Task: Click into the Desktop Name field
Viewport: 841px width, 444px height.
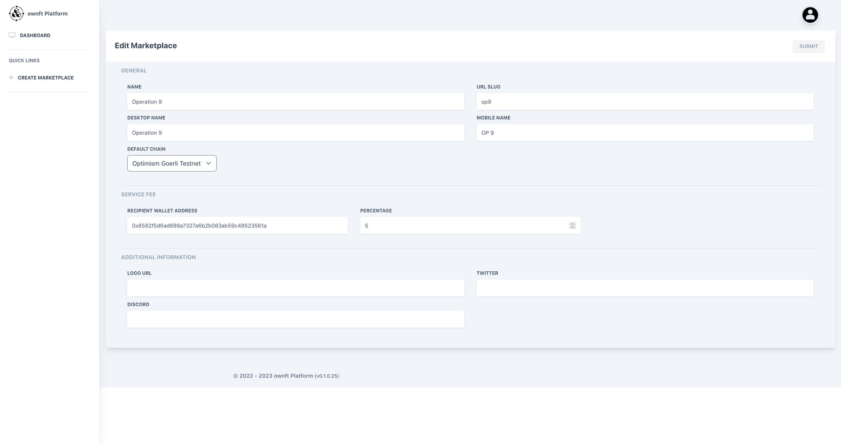Action: 295,133
